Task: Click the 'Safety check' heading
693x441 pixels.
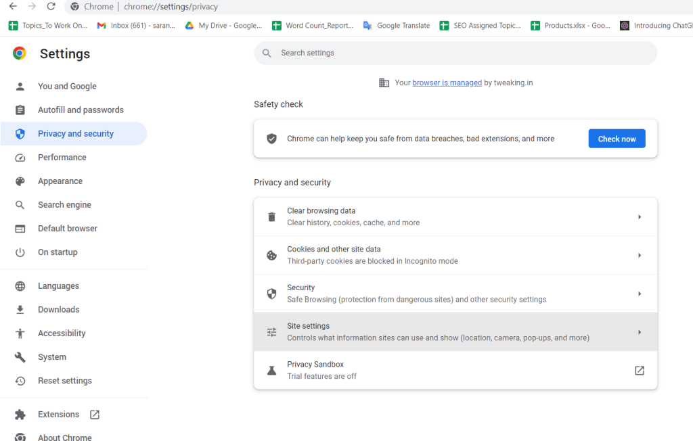Action: [x=278, y=104]
